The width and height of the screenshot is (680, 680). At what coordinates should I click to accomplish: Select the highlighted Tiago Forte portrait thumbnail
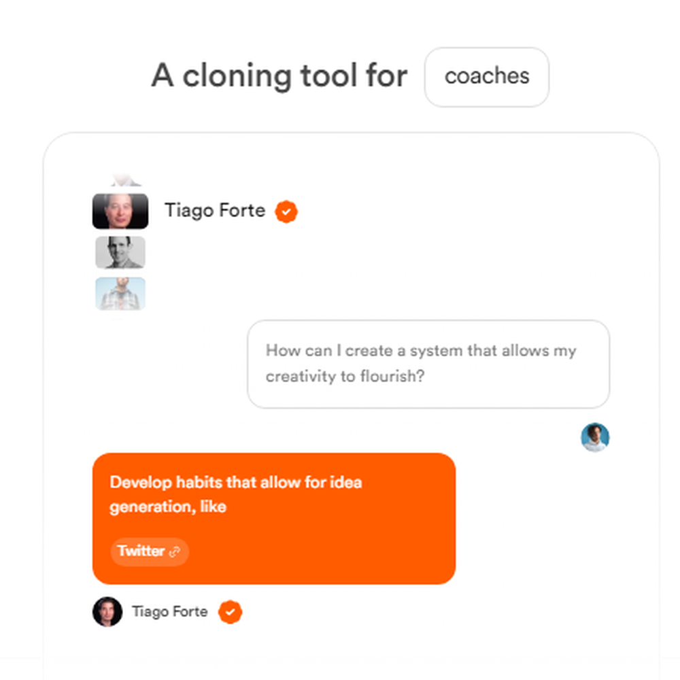120,211
